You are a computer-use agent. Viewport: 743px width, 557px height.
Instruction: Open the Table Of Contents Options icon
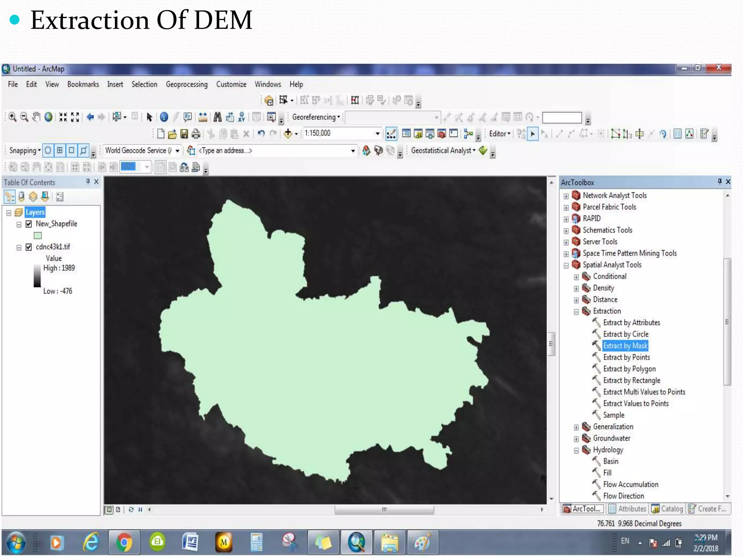pyautogui.click(x=60, y=197)
